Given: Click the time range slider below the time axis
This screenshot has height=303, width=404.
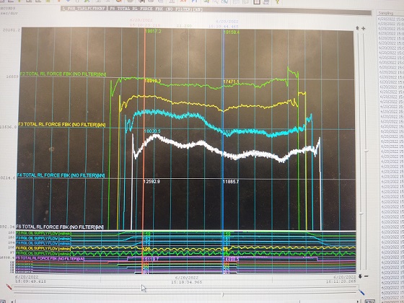Looking at the screenshot, I should 185,287.
